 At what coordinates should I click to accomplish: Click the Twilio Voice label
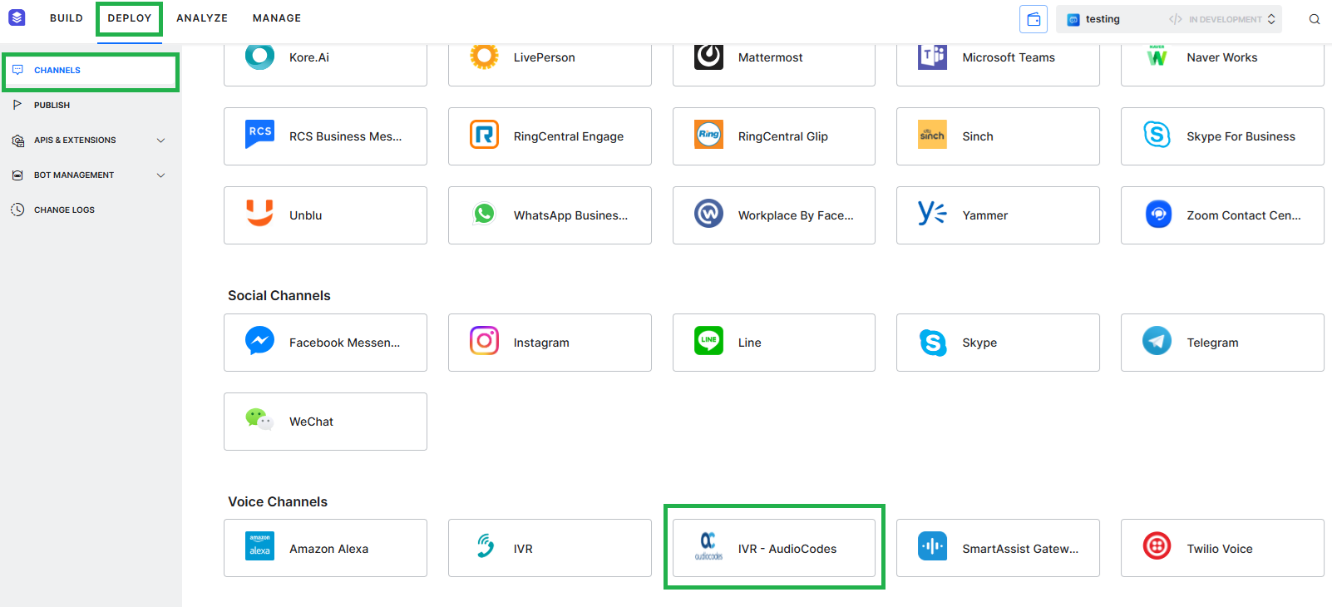click(1220, 549)
